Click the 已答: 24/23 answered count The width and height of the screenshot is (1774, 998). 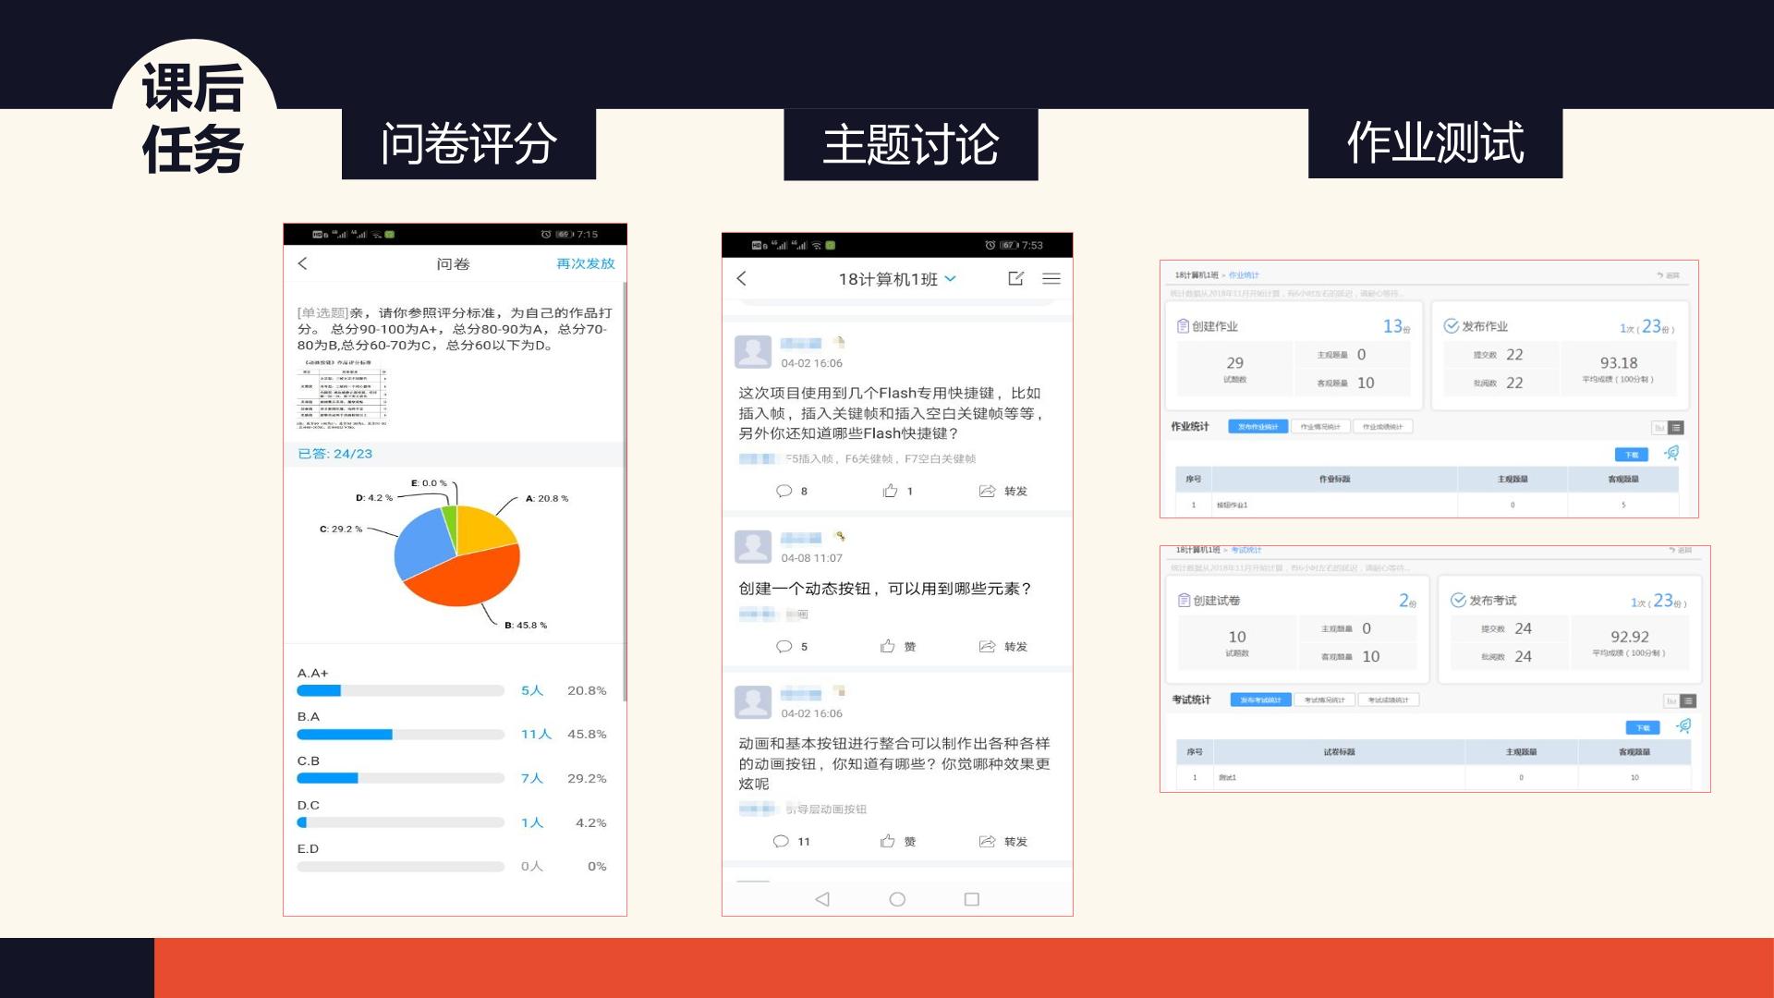(334, 454)
